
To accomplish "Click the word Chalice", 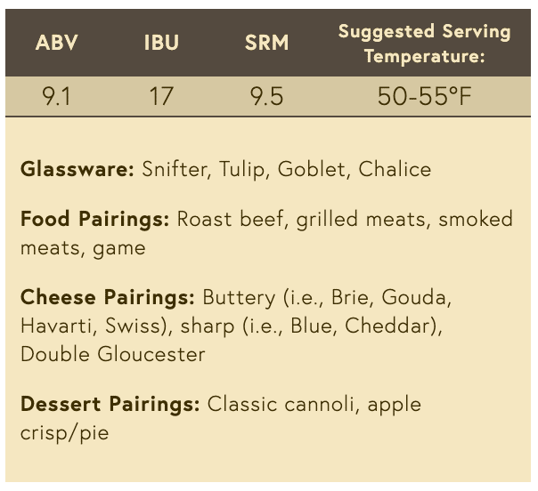I will 395,169.
